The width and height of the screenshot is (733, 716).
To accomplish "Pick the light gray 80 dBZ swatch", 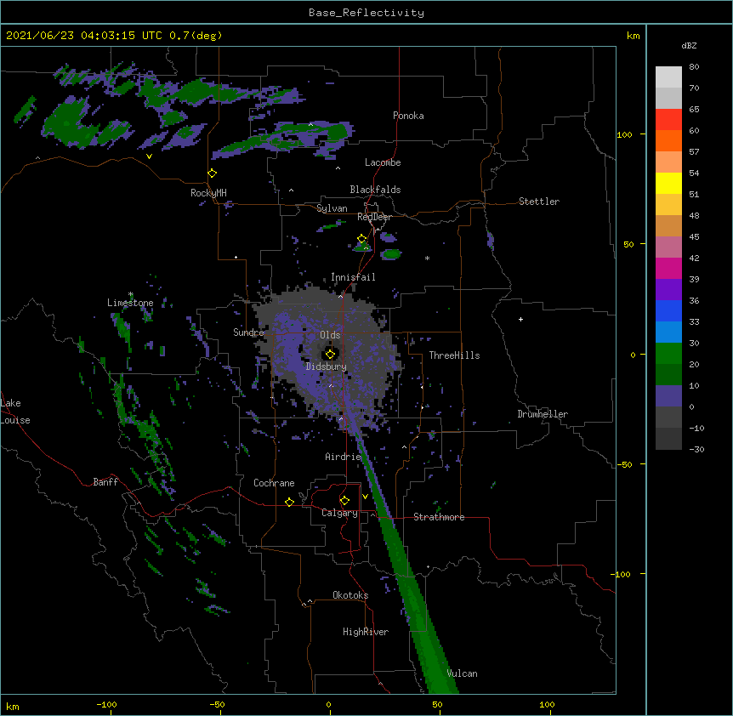I will click(x=668, y=77).
